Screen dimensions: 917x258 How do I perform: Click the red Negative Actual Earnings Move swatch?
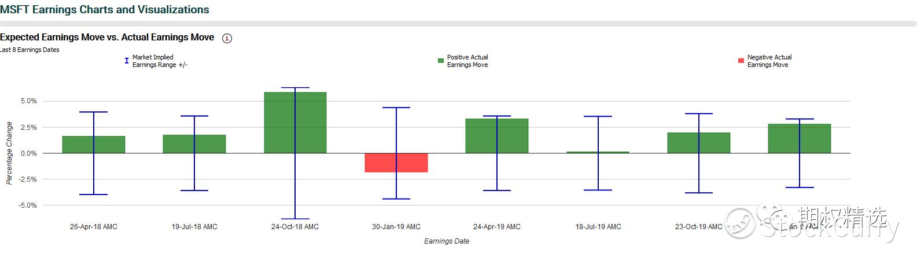[741, 61]
